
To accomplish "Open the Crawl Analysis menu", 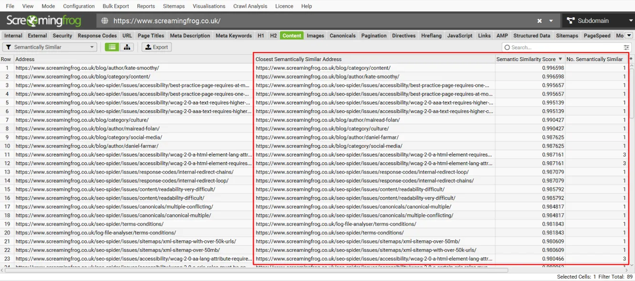I will click(250, 6).
